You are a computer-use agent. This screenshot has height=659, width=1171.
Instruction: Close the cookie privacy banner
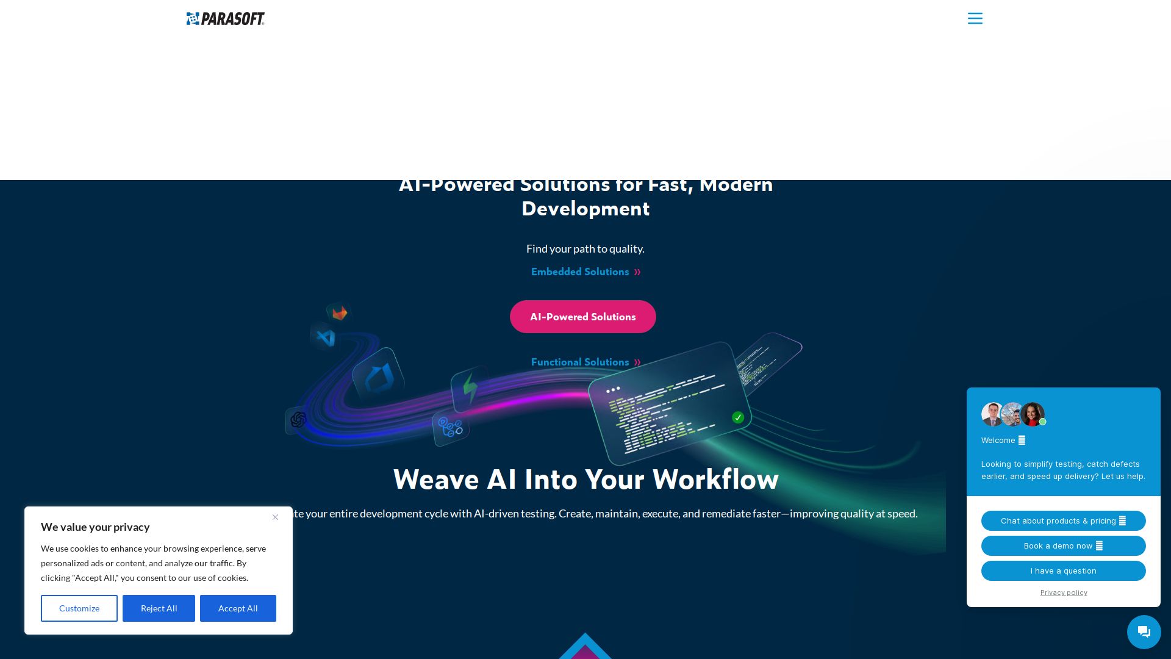point(275,517)
